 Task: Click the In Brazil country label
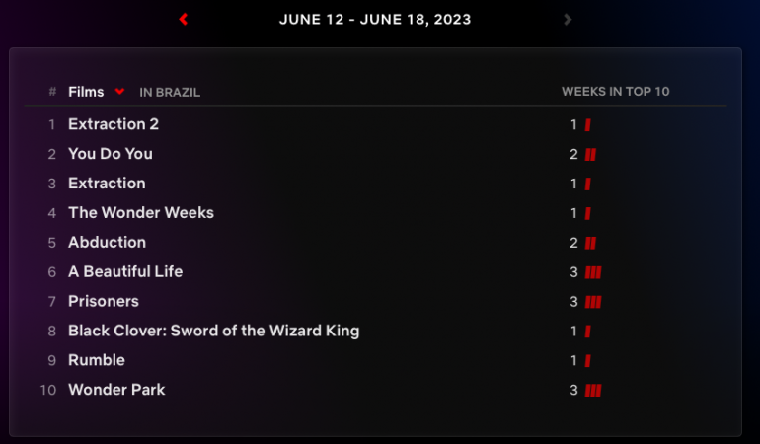pyautogui.click(x=170, y=93)
